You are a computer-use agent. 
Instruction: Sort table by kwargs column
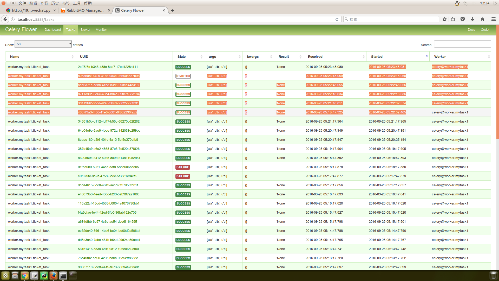click(258, 56)
